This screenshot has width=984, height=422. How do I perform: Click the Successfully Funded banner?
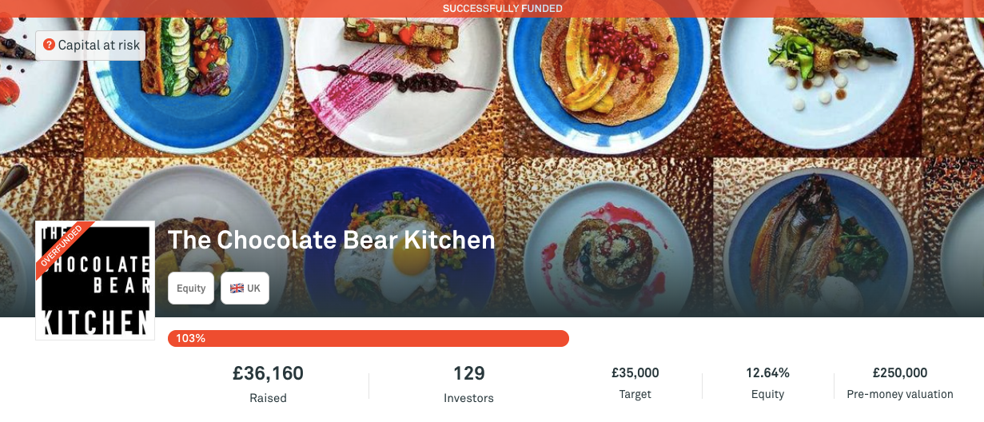pos(502,9)
